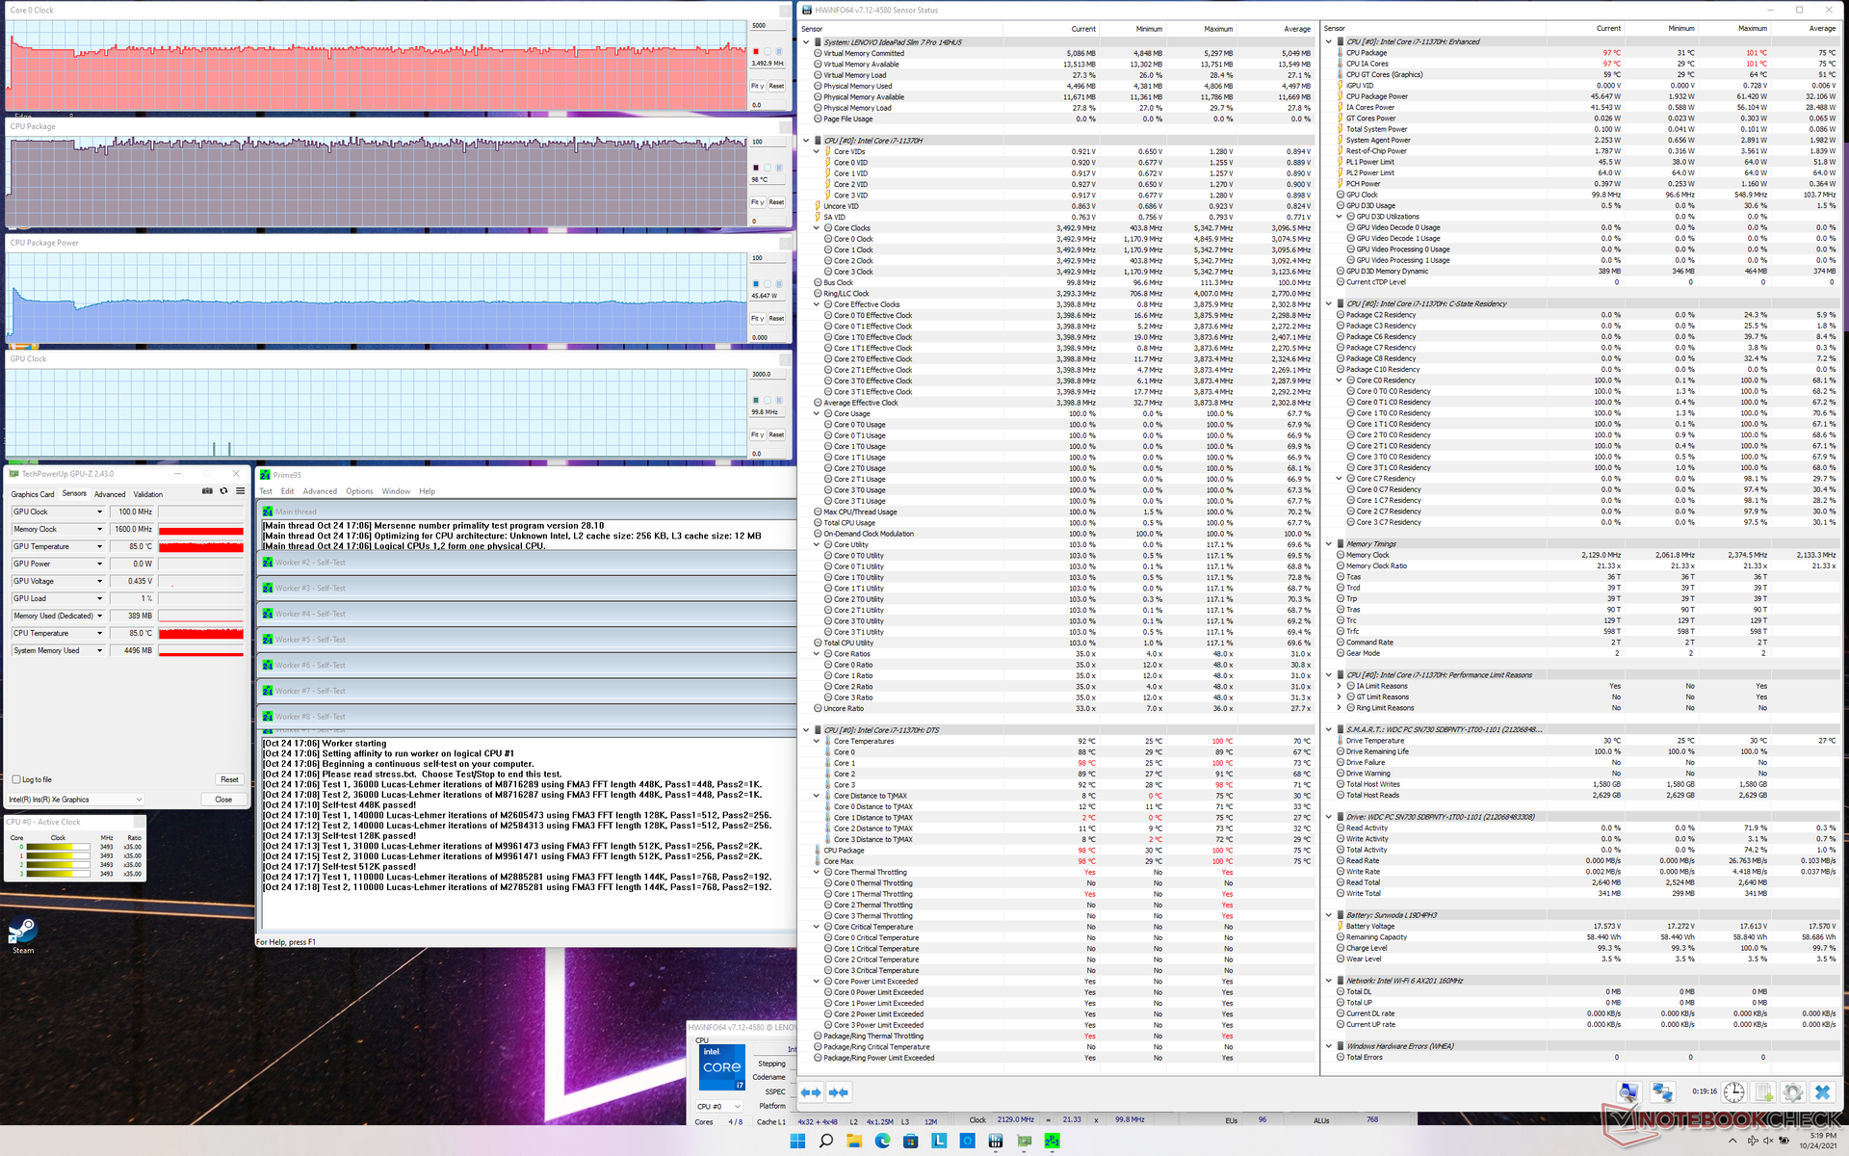This screenshot has height=1156, width=1849.
Task: Click HWiNFO blue left-right arrows expand icon
Action: coord(811,1091)
